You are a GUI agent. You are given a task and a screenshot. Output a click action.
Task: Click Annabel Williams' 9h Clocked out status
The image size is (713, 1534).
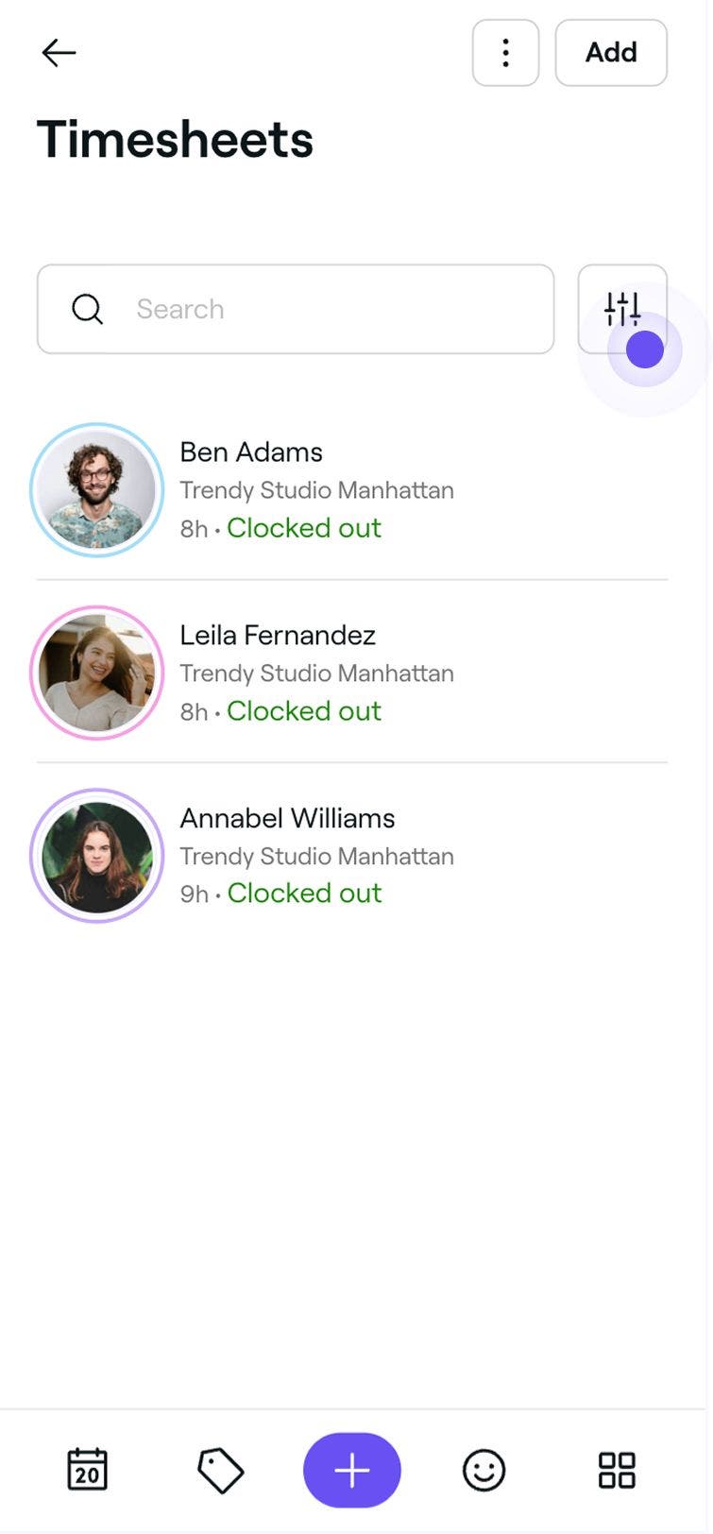[x=280, y=894]
